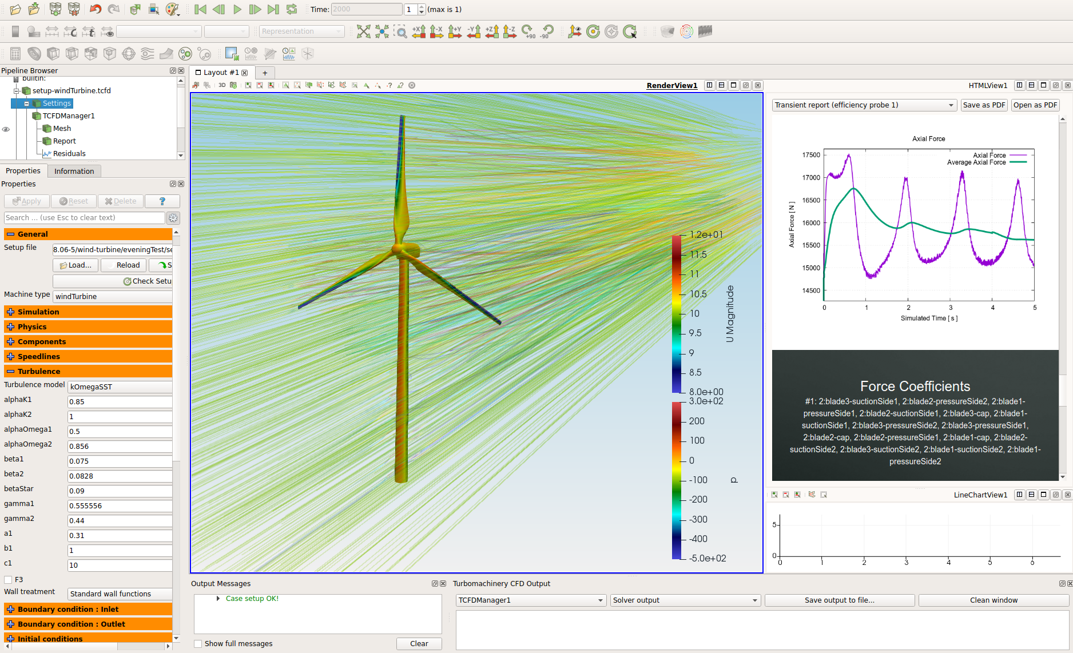Click the Save as PDF button

click(984, 105)
